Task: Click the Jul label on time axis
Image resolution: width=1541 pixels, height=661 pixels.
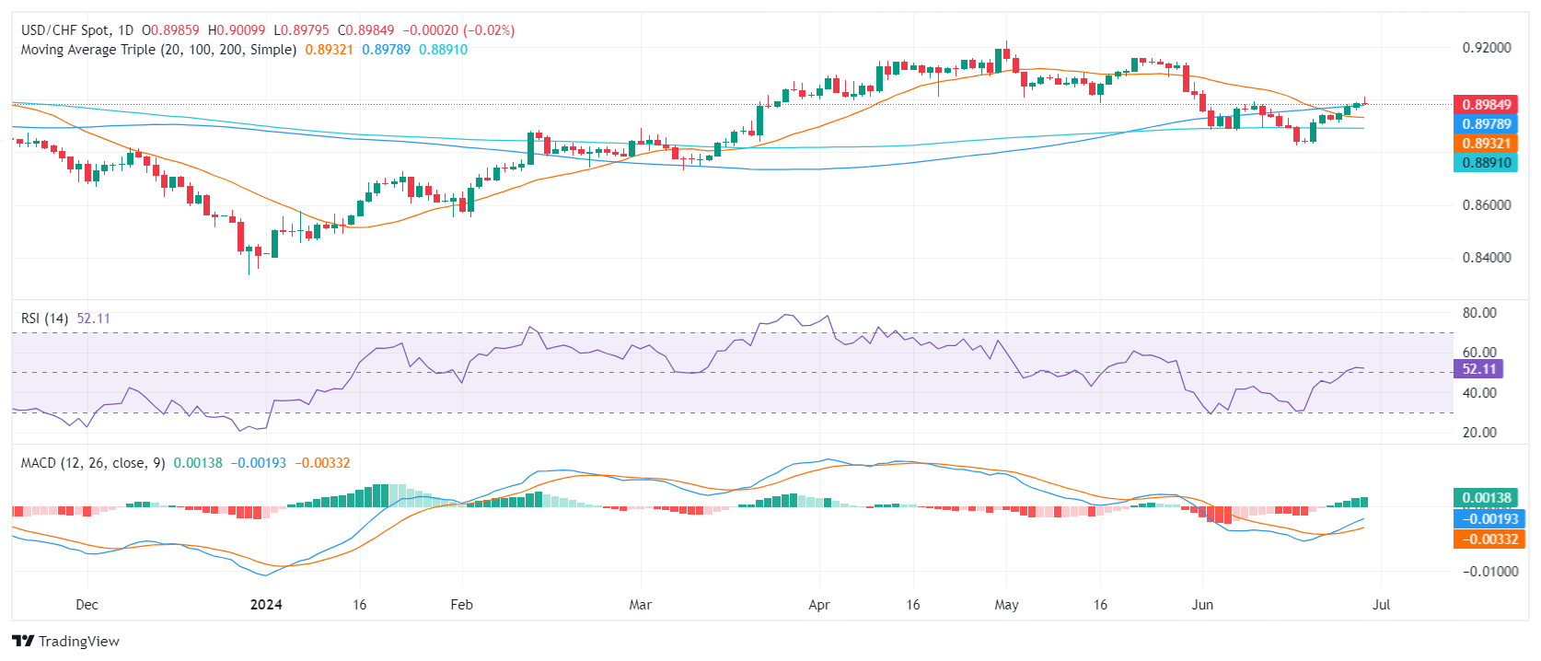Action: point(1381,605)
